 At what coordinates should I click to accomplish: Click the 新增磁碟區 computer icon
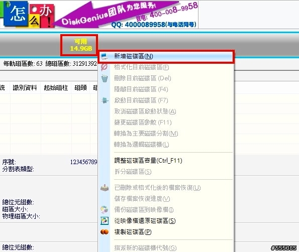(105, 56)
